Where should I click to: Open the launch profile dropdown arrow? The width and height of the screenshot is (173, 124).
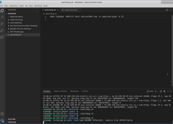point(158,91)
